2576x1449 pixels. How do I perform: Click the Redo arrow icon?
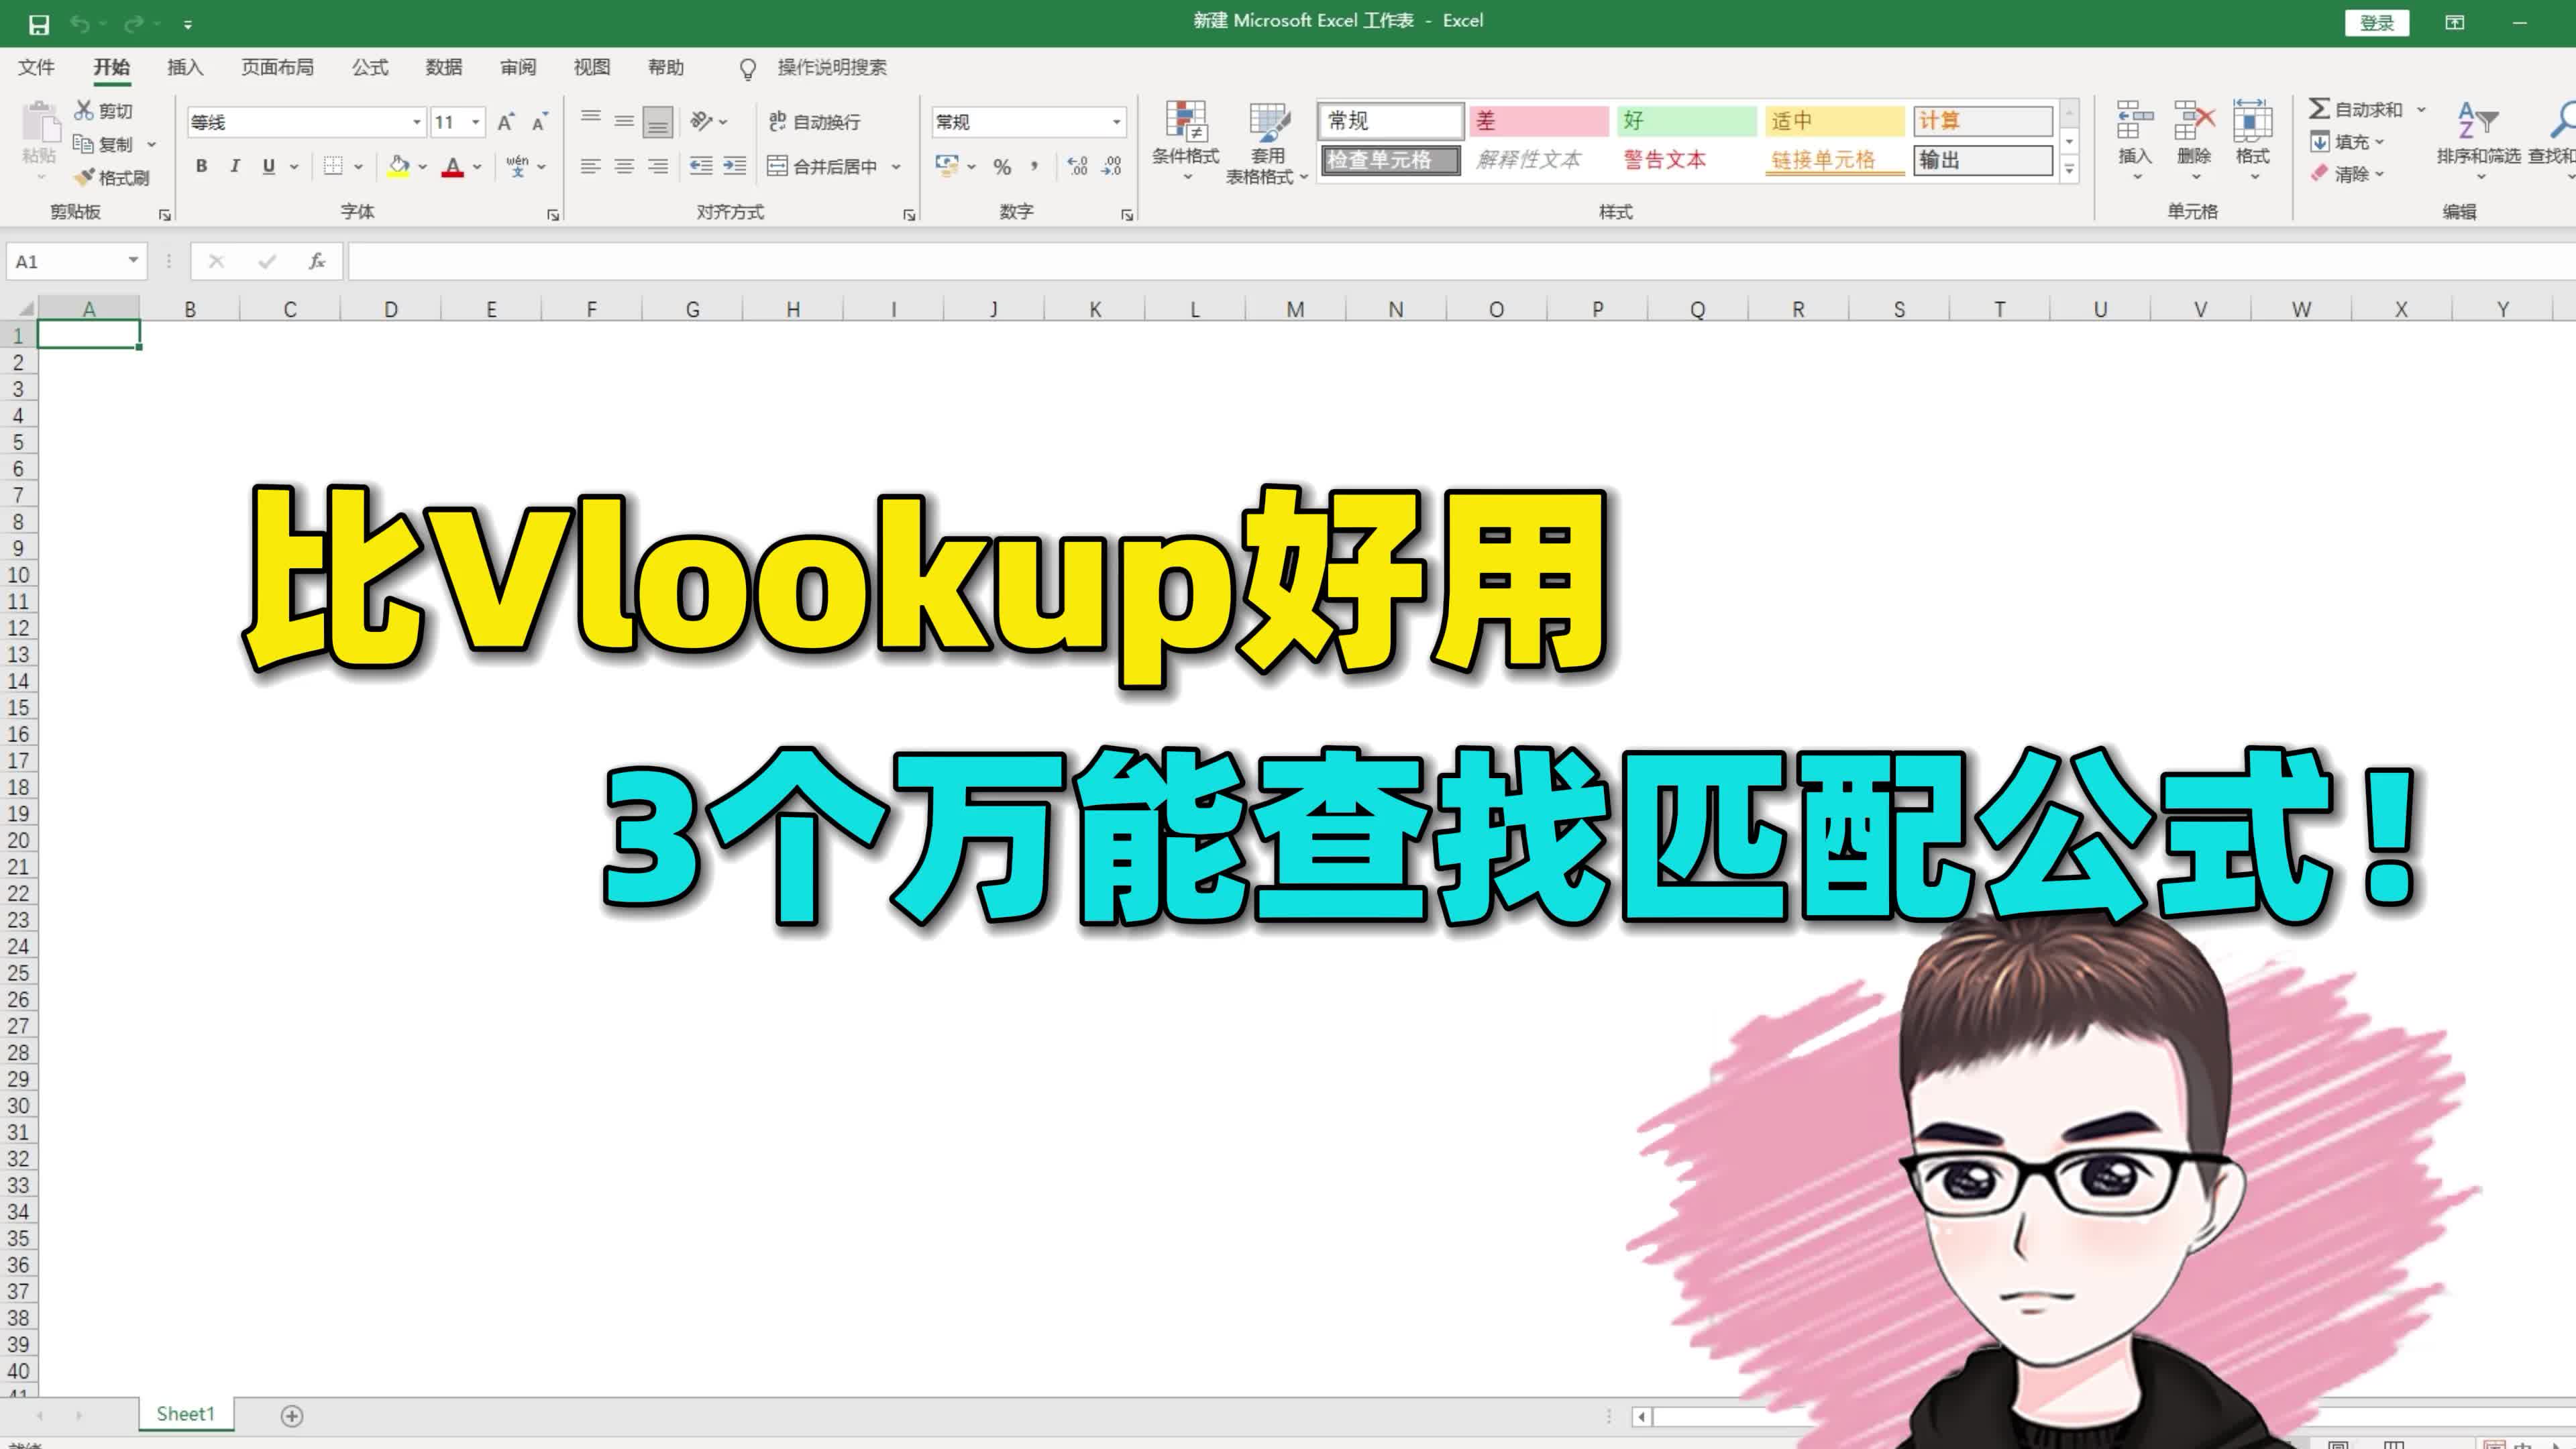[x=134, y=23]
